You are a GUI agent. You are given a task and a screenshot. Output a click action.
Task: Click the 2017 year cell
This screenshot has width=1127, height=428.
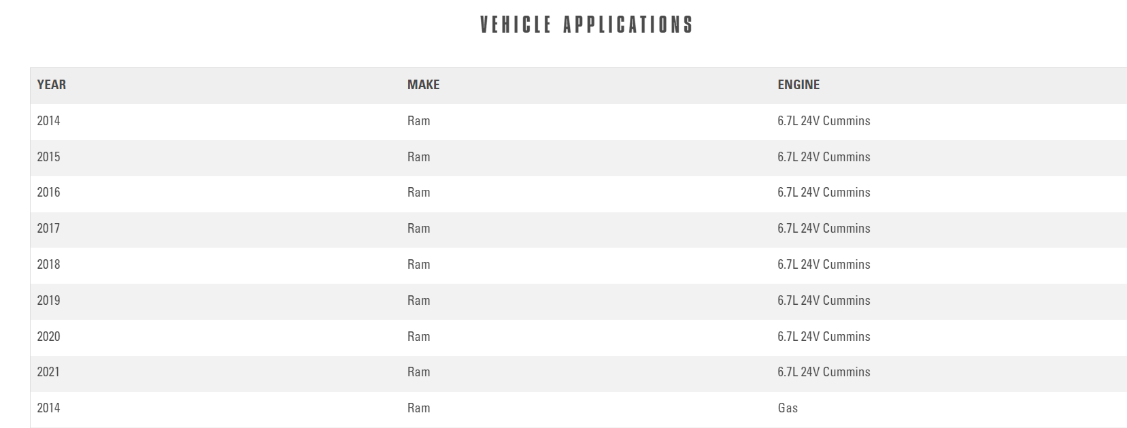48,229
